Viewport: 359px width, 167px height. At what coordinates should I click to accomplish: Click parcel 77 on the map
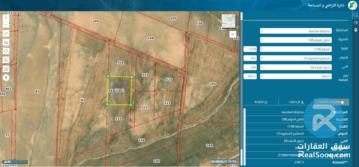7,135
